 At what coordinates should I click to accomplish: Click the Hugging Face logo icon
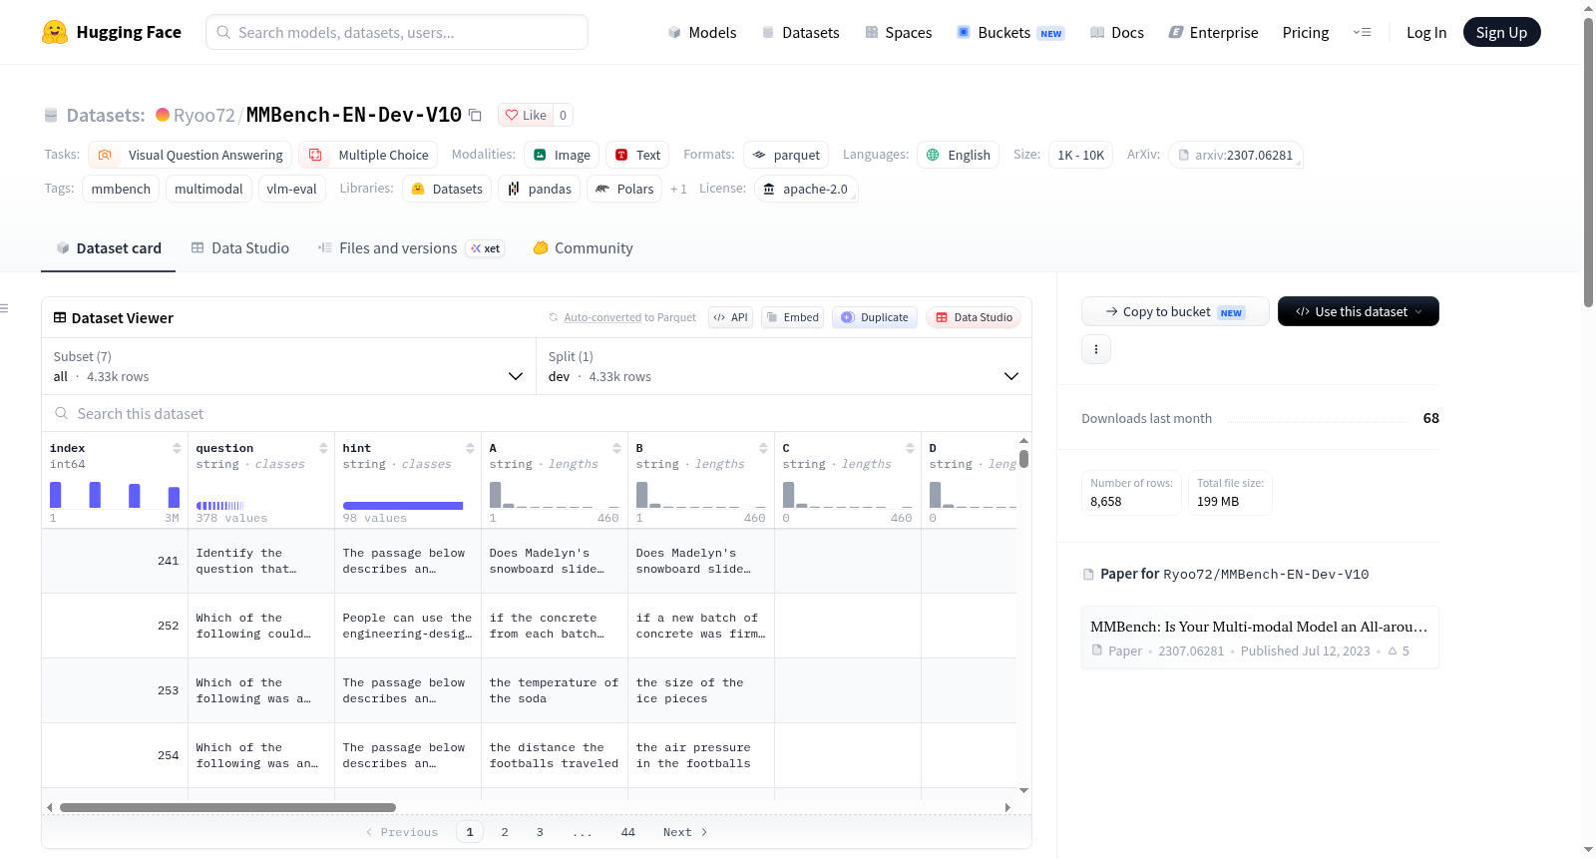click(55, 32)
